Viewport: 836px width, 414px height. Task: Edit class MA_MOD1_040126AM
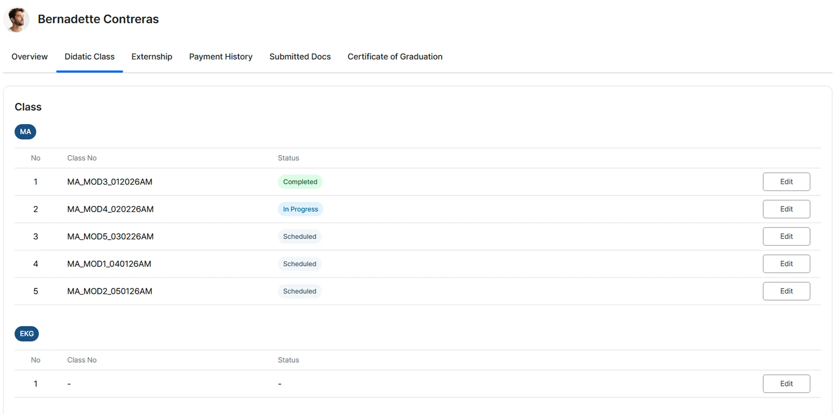[786, 264]
